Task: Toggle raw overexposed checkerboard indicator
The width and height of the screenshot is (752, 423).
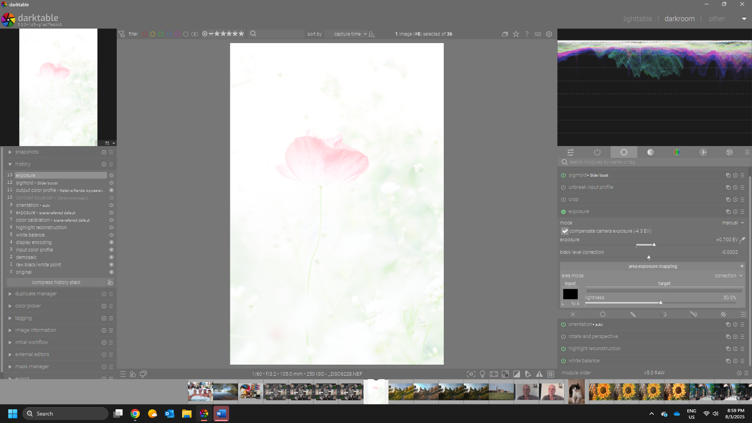Action: point(505,374)
